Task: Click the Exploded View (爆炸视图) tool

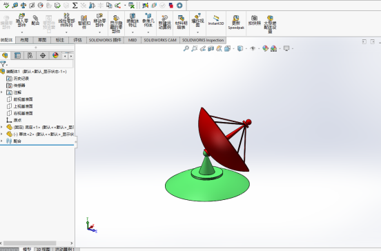Action: (x=198, y=21)
